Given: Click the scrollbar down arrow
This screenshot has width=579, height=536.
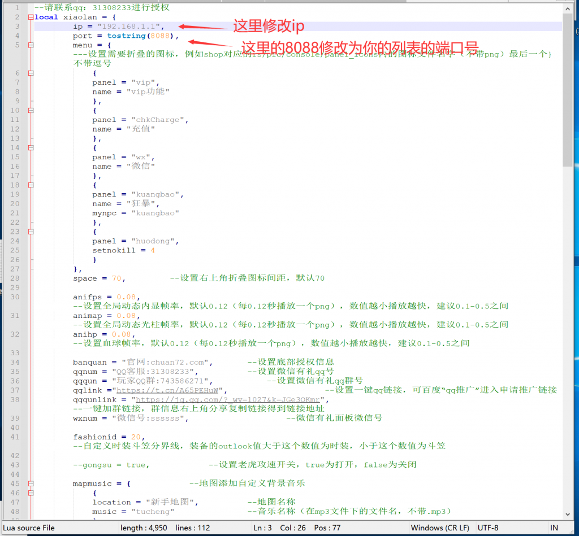Looking at the screenshot, I should pos(568,514).
